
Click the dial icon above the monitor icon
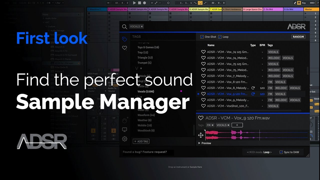click(x=124, y=120)
